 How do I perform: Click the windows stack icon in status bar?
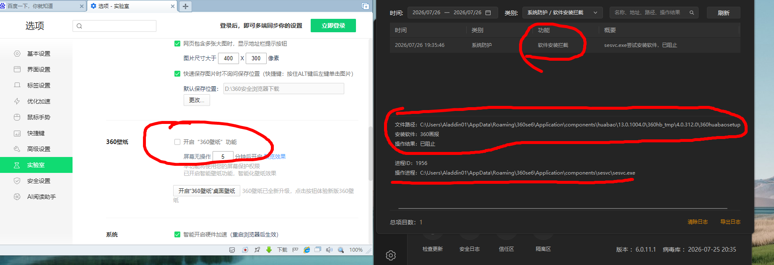(318, 250)
